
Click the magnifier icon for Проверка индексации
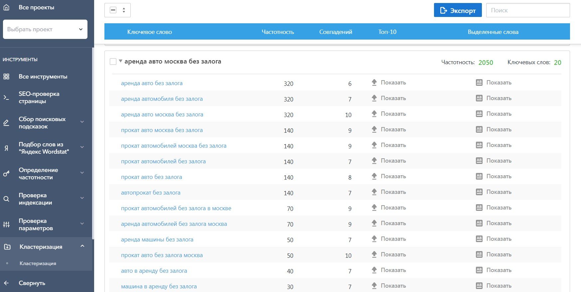pos(6,199)
